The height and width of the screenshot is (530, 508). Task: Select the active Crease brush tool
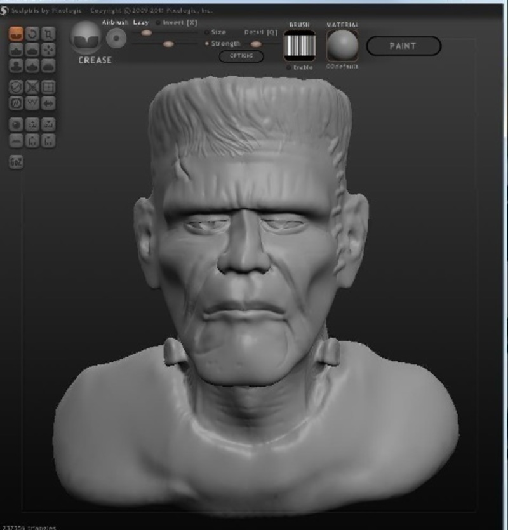tap(16, 34)
